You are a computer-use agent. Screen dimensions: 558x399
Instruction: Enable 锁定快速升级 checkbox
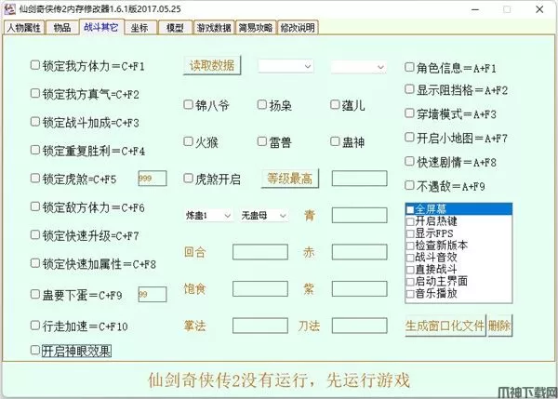(x=35, y=235)
